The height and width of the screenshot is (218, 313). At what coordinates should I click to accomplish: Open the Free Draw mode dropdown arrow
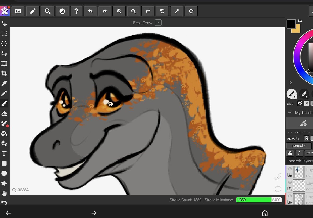coord(158,23)
